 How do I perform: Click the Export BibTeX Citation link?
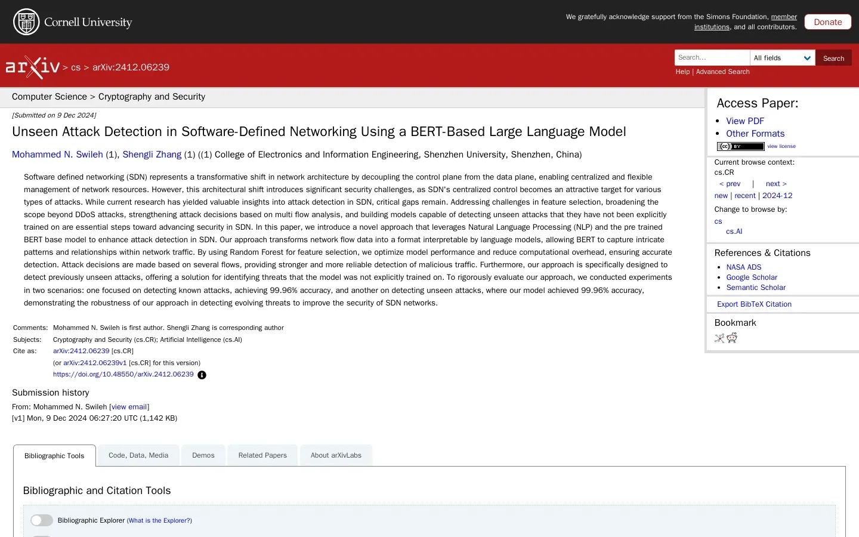(x=754, y=304)
